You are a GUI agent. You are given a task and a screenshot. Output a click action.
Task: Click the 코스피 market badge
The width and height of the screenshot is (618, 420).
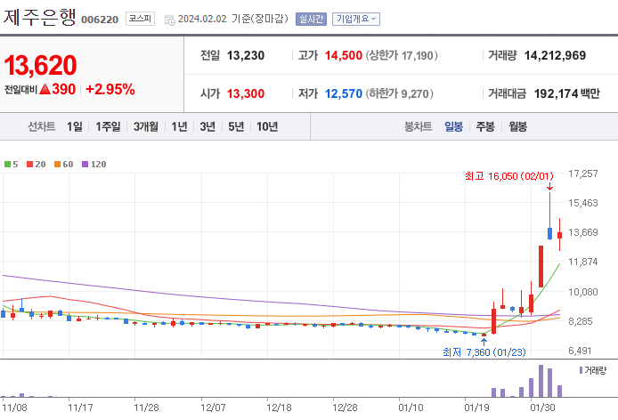pos(141,19)
